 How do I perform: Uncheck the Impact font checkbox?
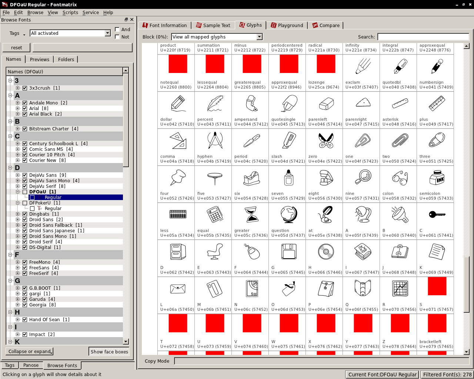click(x=25, y=335)
